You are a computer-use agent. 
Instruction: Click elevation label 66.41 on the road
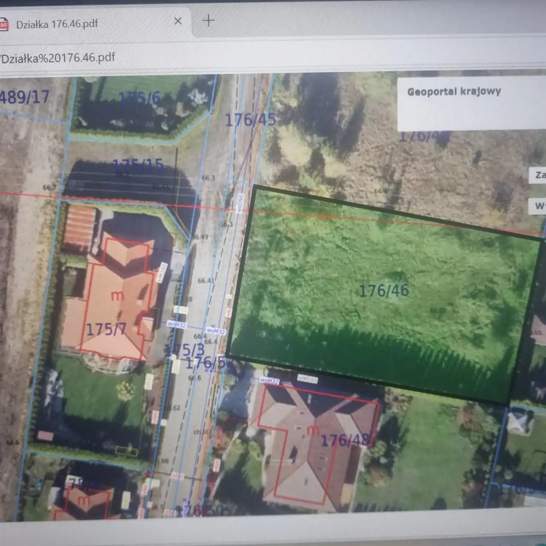coord(206,281)
